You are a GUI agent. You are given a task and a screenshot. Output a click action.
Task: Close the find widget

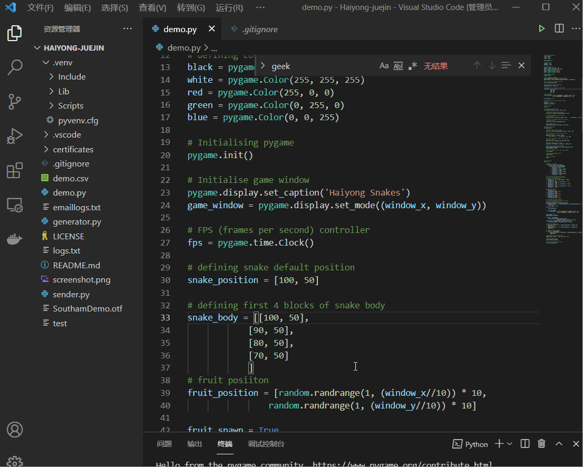tap(522, 65)
